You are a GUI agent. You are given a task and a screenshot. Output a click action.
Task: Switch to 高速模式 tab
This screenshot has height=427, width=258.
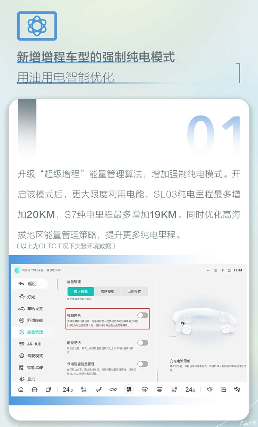108,292
